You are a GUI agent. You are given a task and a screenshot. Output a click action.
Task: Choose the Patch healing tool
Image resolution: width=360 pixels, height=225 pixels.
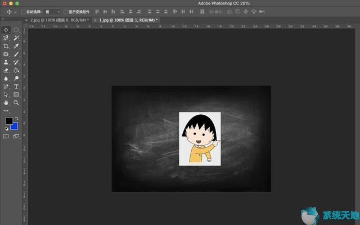point(6,54)
